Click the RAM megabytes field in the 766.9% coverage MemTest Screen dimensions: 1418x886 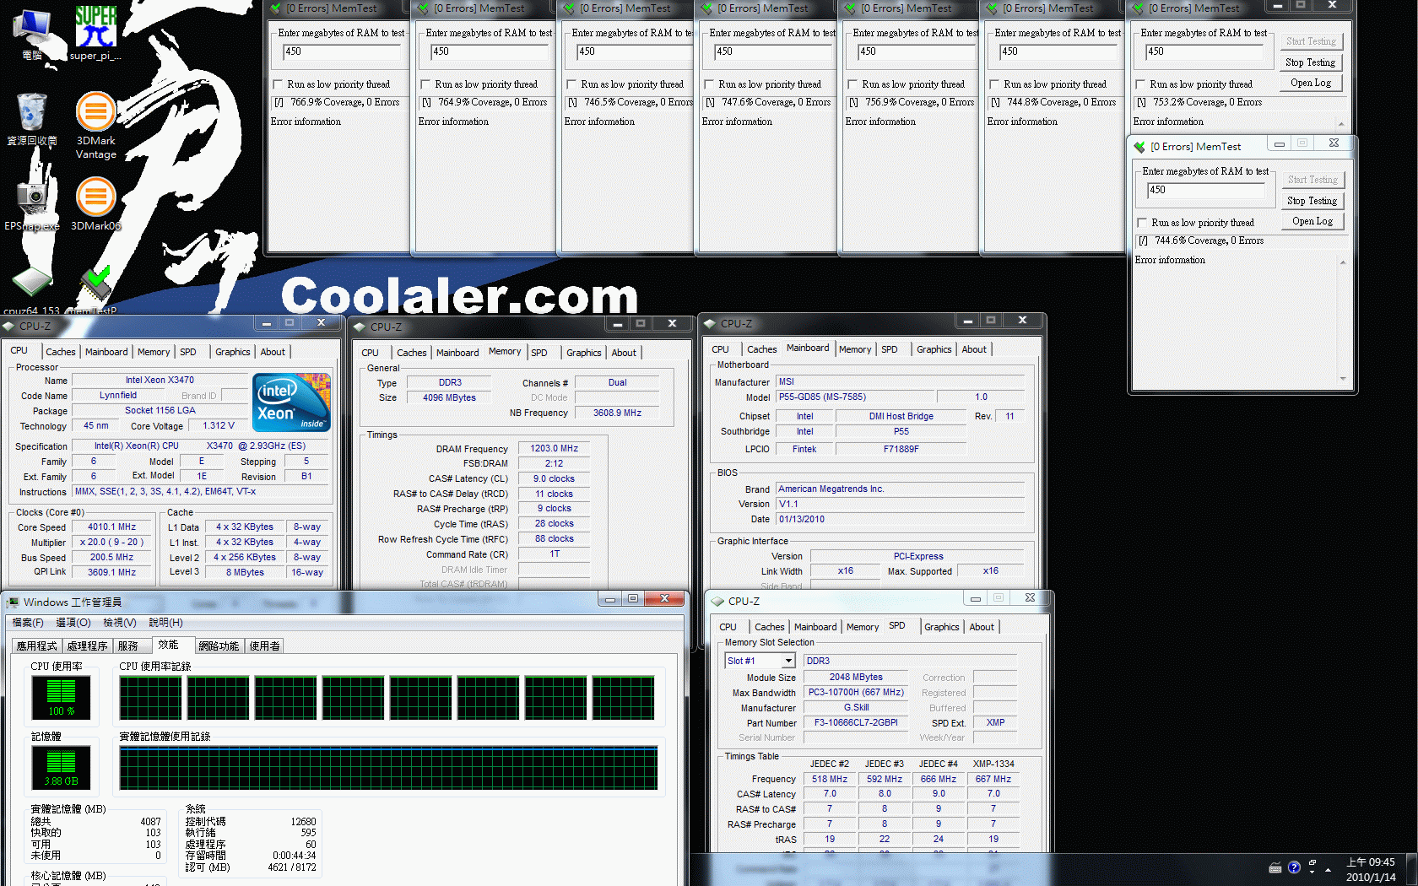pos(343,51)
